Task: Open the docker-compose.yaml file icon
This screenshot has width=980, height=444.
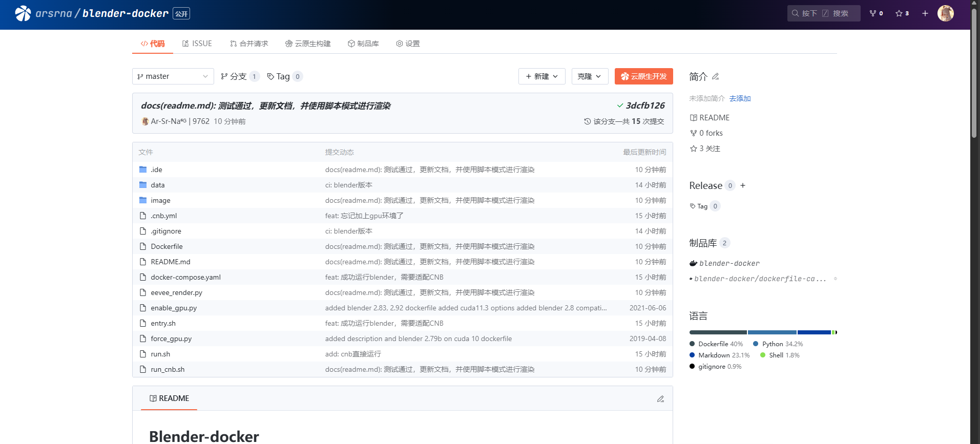Action: pyautogui.click(x=143, y=277)
